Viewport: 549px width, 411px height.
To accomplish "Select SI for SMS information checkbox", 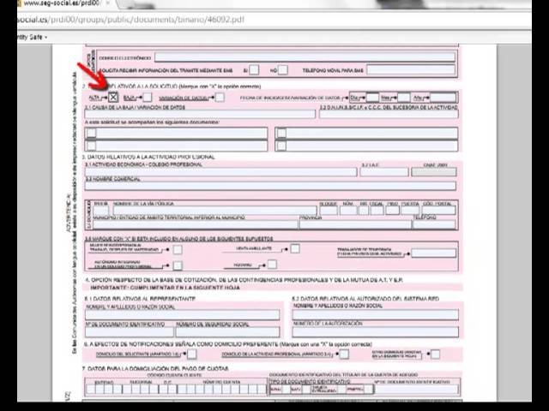I will point(256,70).
